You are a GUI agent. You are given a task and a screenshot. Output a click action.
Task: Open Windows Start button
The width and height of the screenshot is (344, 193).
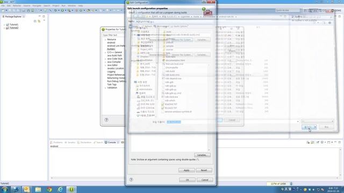pyautogui.click(x=4, y=189)
